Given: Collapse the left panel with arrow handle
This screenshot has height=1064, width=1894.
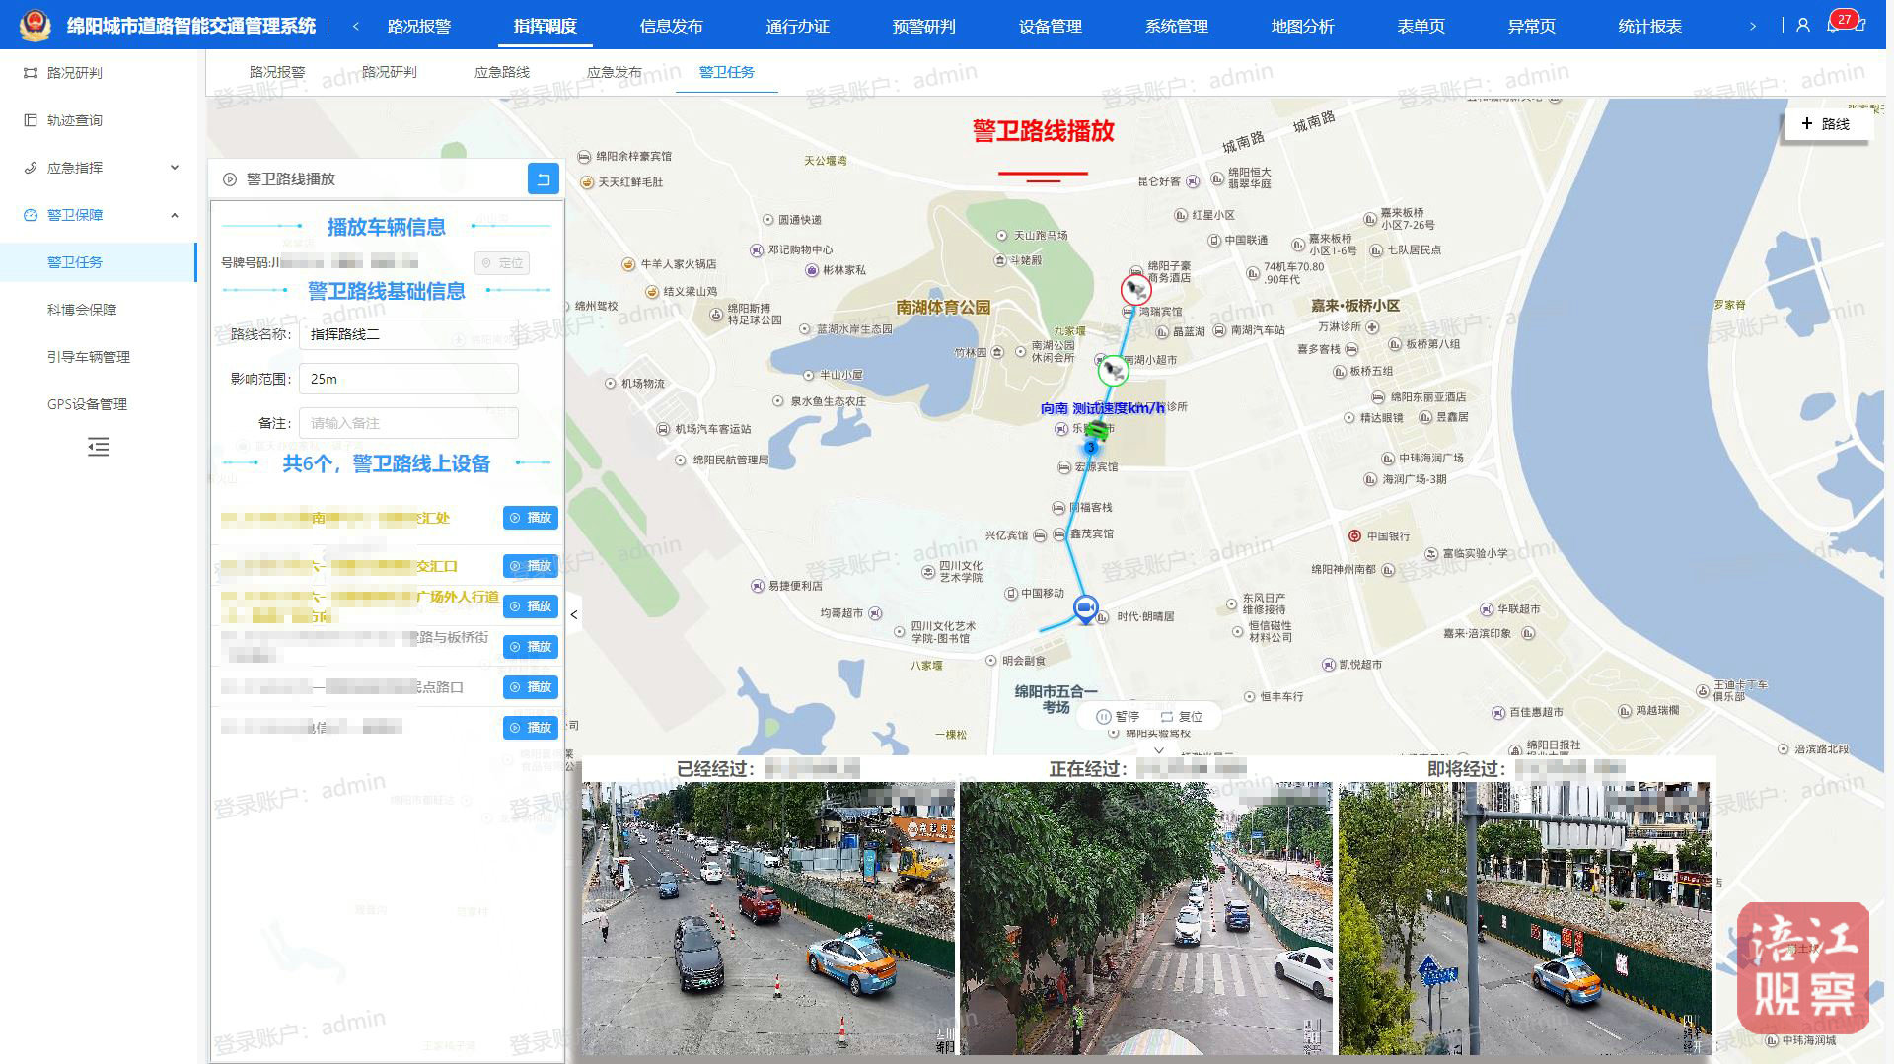Looking at the screenshot, I should coord(574,614).
